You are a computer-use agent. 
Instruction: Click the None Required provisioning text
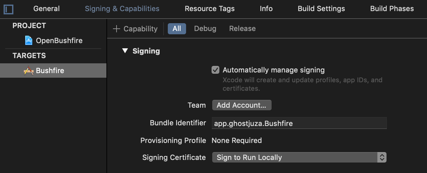point(237,140)
